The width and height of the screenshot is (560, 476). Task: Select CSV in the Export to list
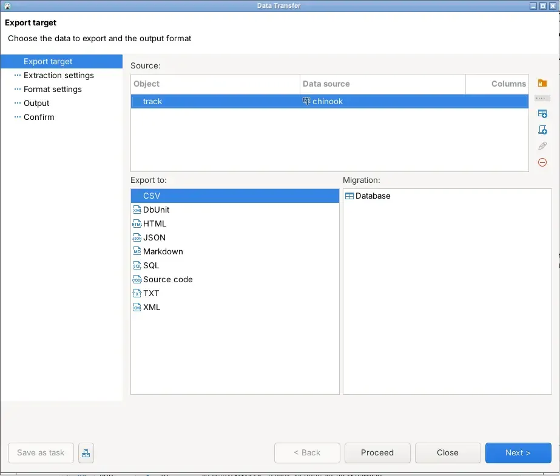pos(235,196)
